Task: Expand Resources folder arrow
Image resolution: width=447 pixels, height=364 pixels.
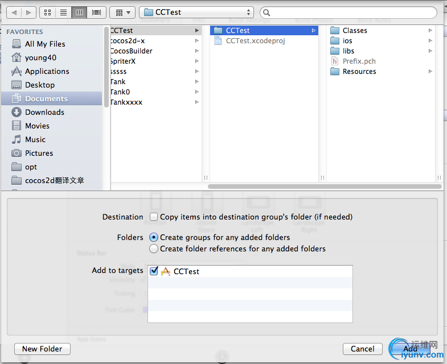Action: (430, 72)
